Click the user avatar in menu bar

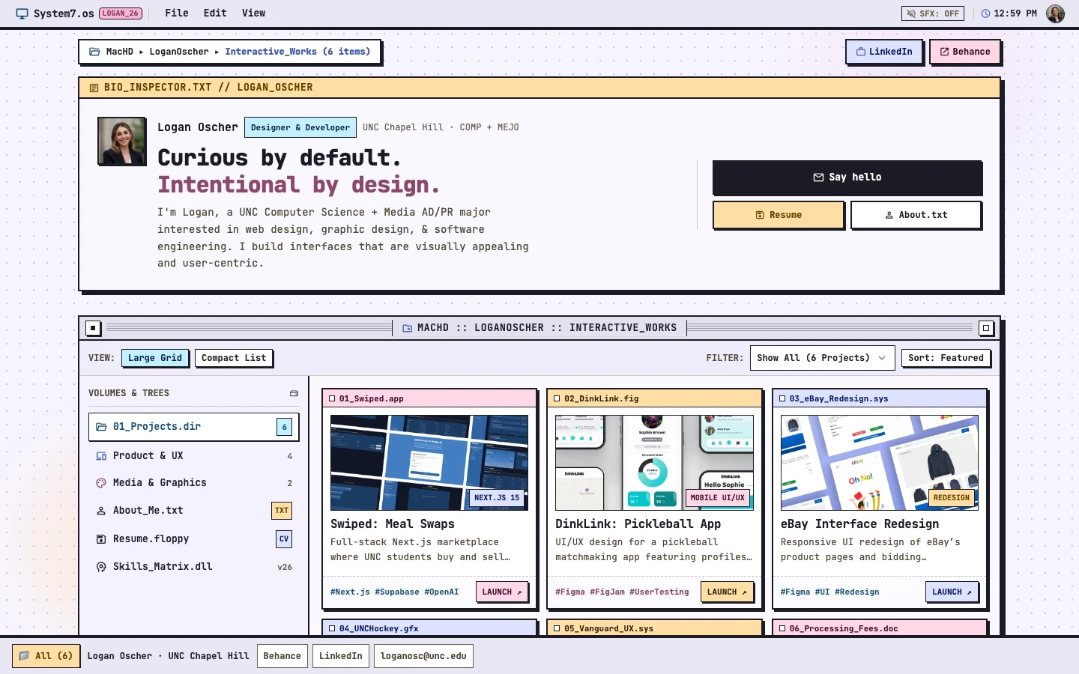pos(1055,13)
